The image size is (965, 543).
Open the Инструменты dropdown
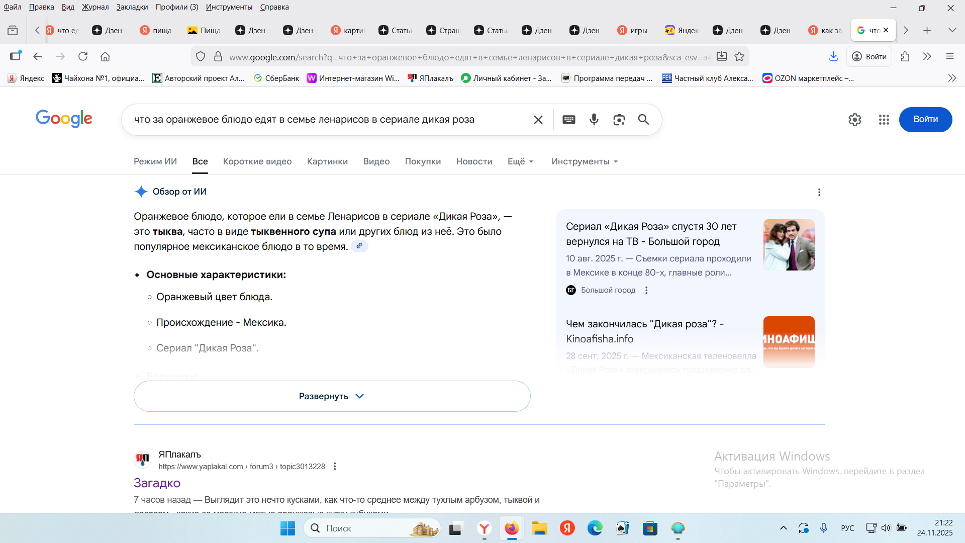click(x=585, y=161)
